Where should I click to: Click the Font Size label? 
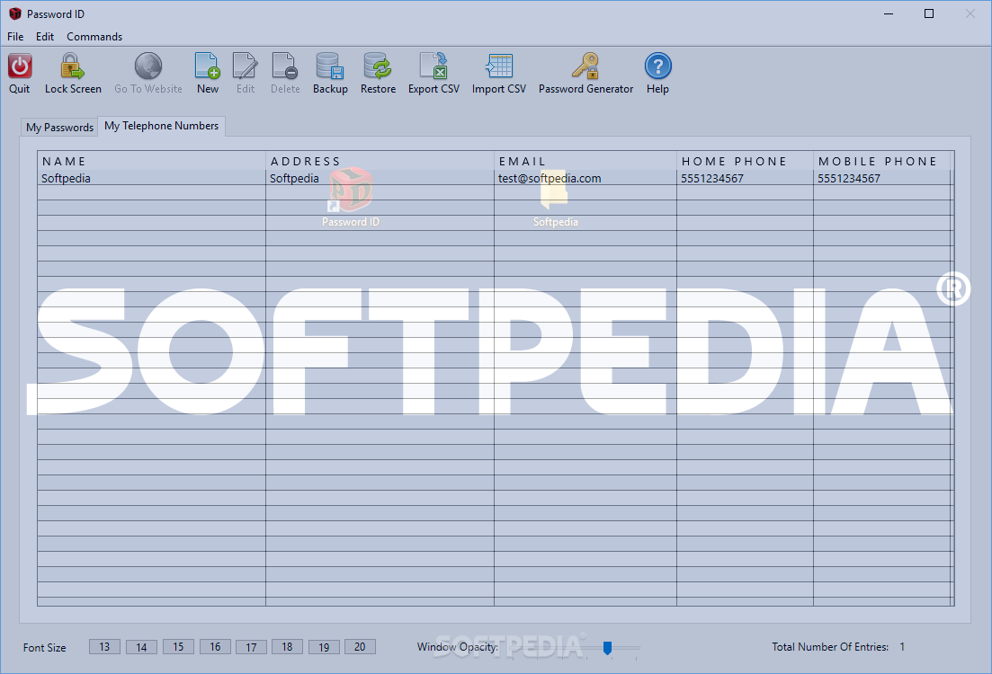(x=44, y=647)
